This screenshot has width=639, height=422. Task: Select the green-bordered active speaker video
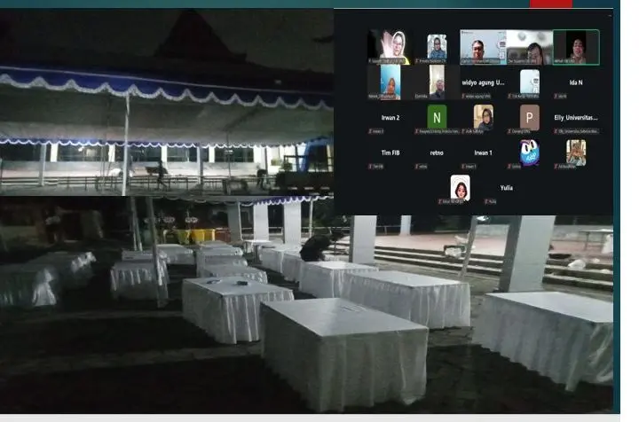coord(576,47)
